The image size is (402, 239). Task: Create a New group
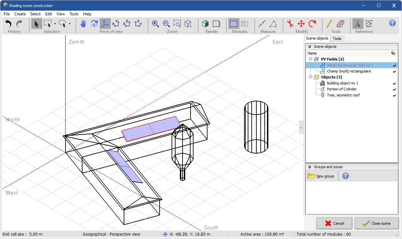pyautogui.click(x=321, y=176)
